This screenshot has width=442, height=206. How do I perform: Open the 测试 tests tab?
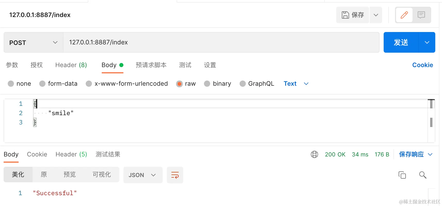point(185,65)
